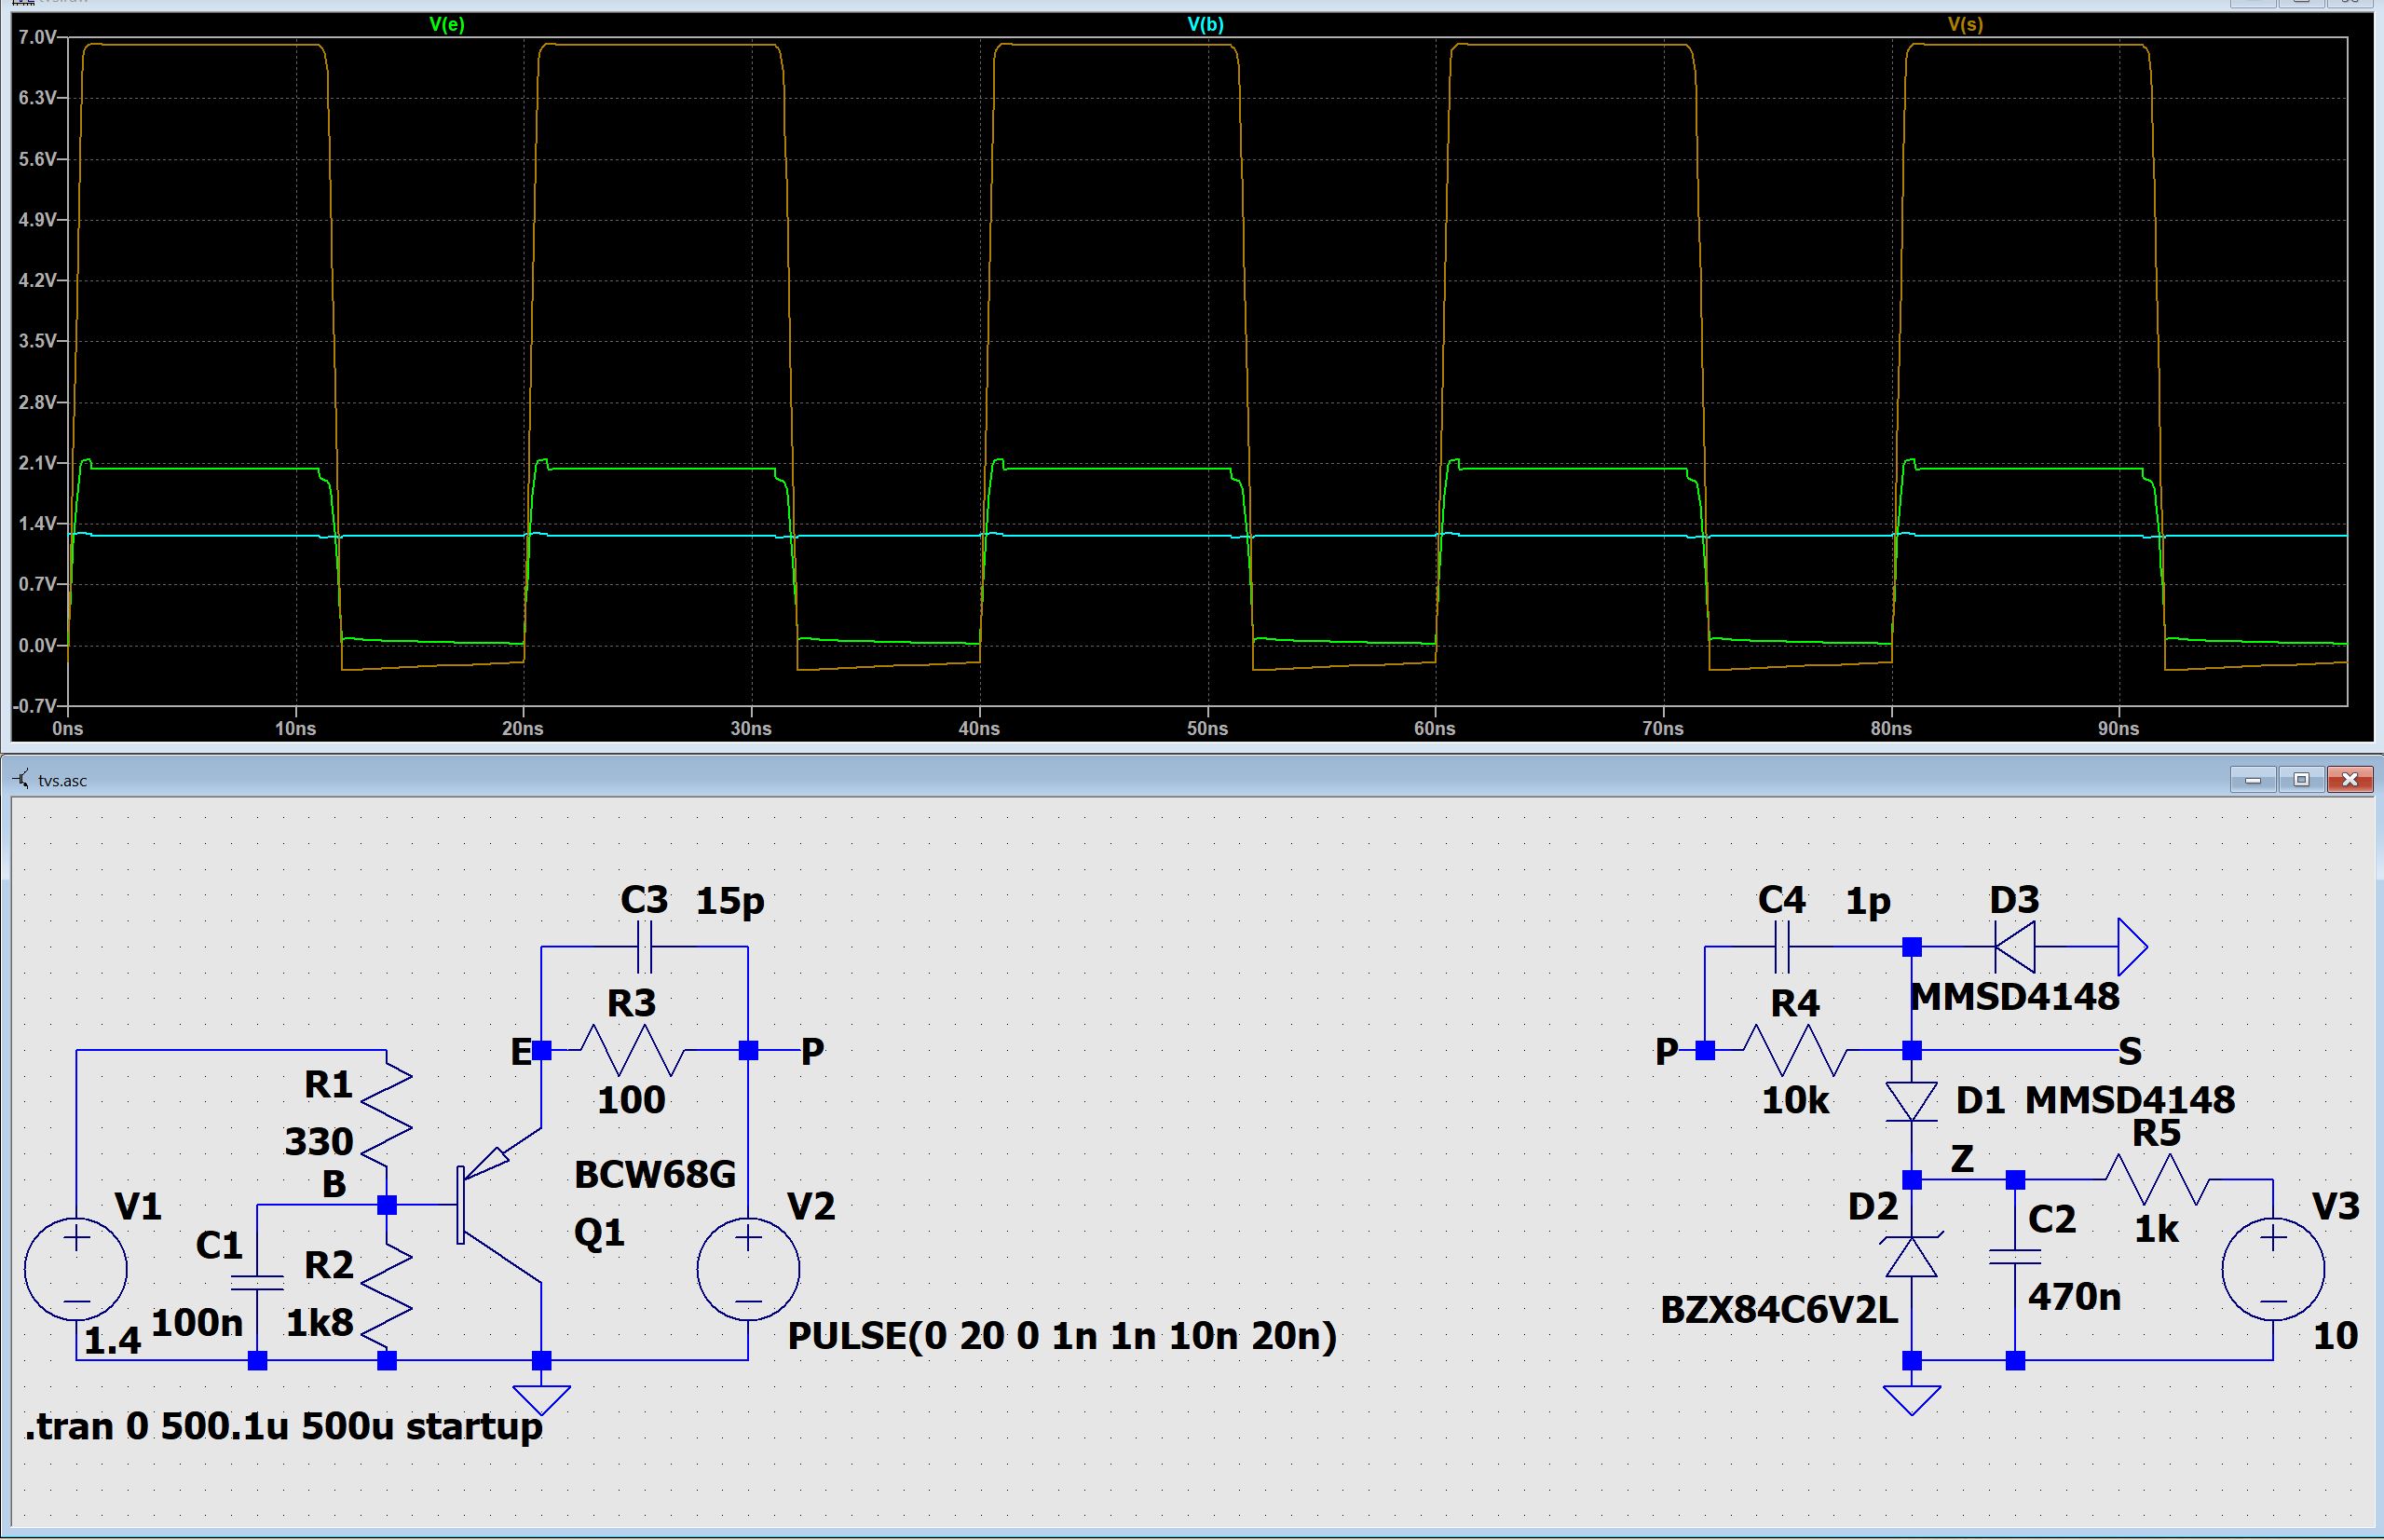Click the V3 voltage source symbol
This screenshot has height=1540, width=2384.
2273,1269
